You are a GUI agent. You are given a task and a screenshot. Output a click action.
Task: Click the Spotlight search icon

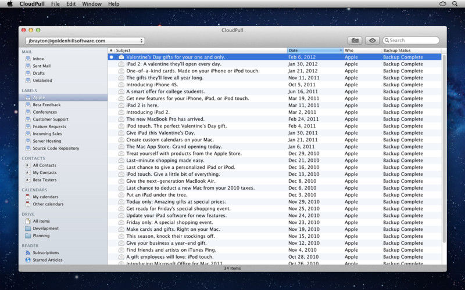455,4
